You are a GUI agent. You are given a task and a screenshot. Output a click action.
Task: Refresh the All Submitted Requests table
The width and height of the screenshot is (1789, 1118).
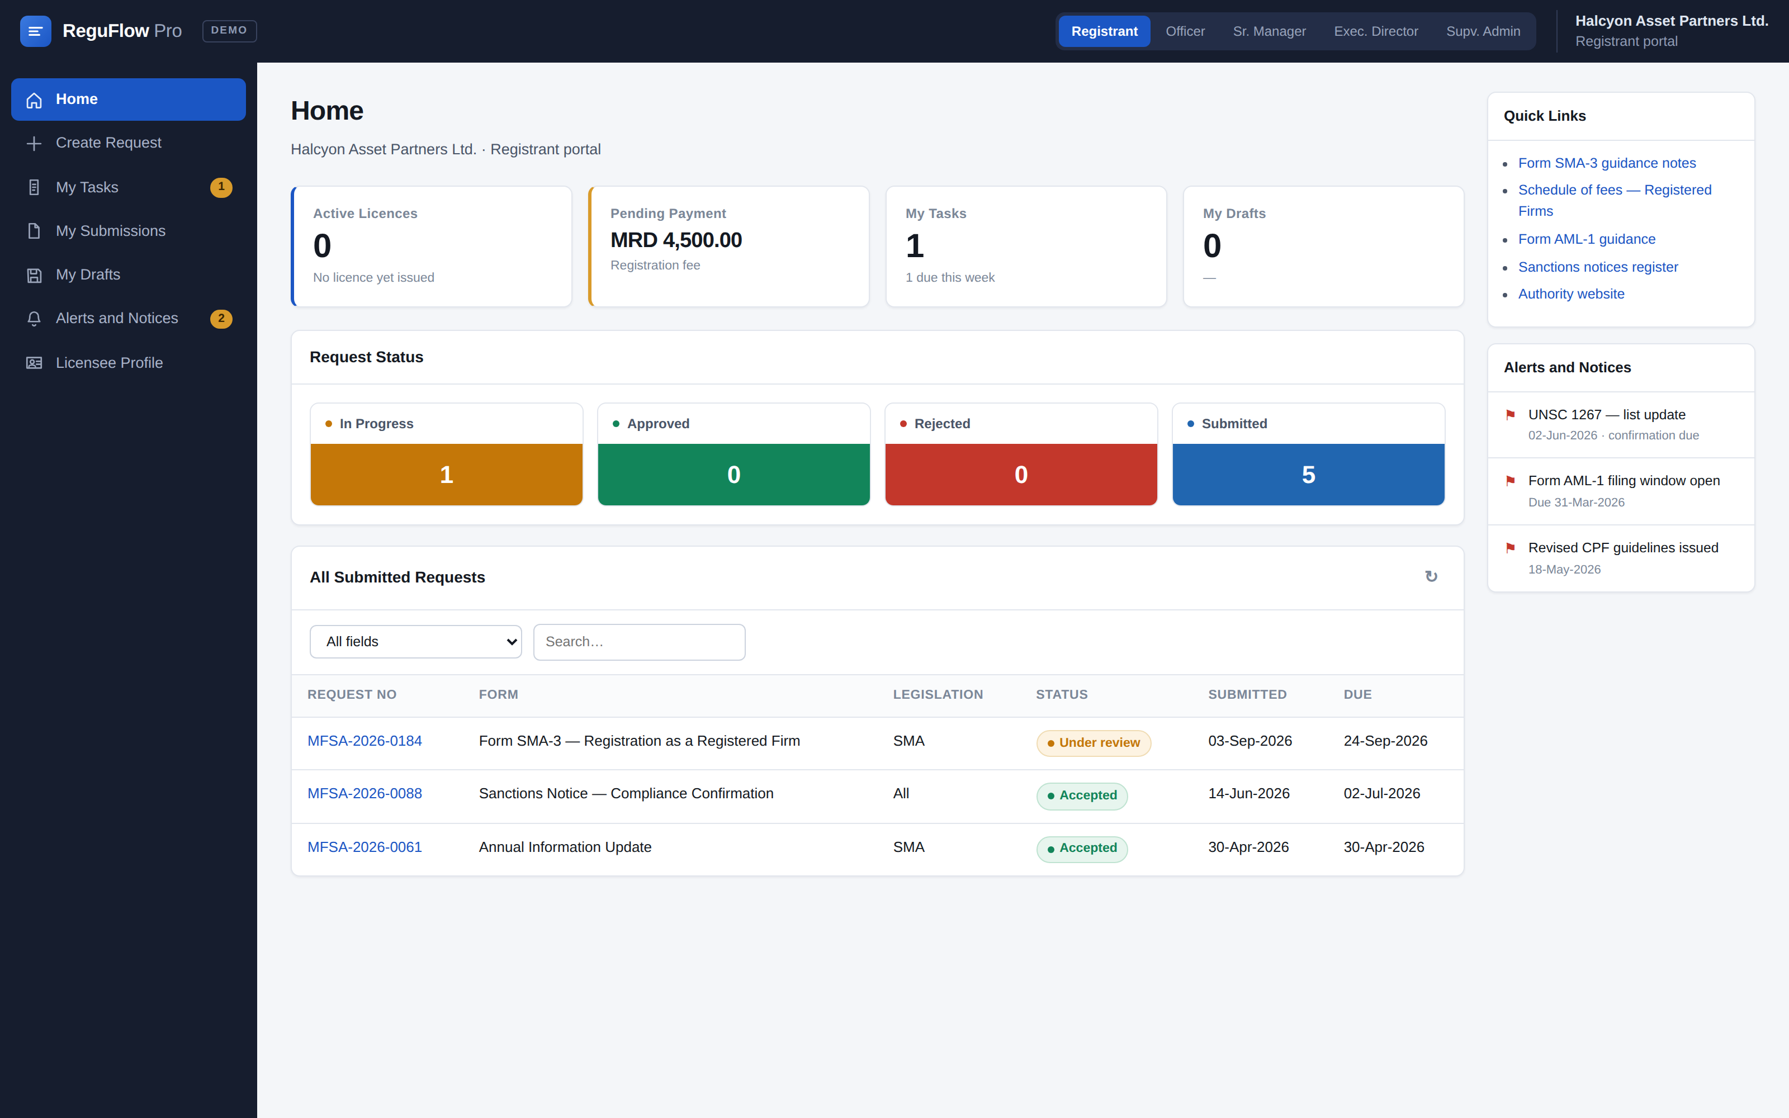click(x=1431, y=577)
